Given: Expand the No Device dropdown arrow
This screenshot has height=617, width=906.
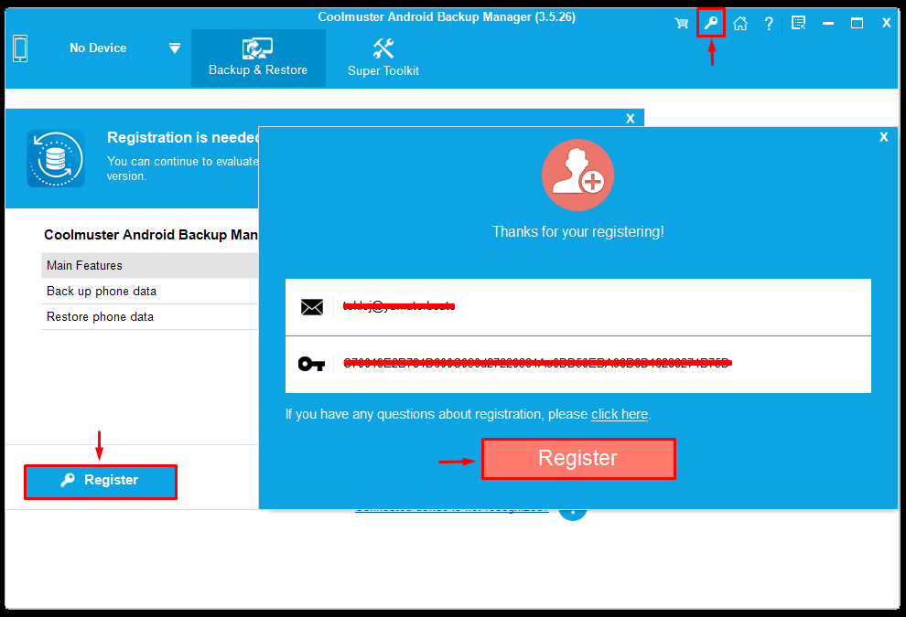Looking at the screenshot, I should click(175, 48).
